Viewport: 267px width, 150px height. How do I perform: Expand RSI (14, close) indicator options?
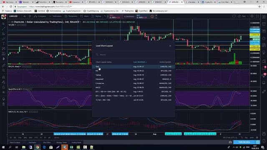(x=20, y=67)
